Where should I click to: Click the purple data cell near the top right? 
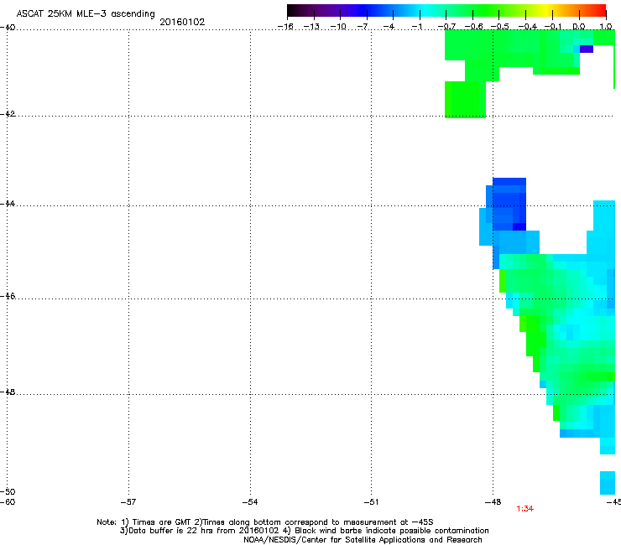click(587, 49)
